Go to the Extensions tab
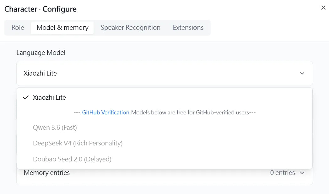Viewport: 329px width, 194px height. tap(188, 28)
